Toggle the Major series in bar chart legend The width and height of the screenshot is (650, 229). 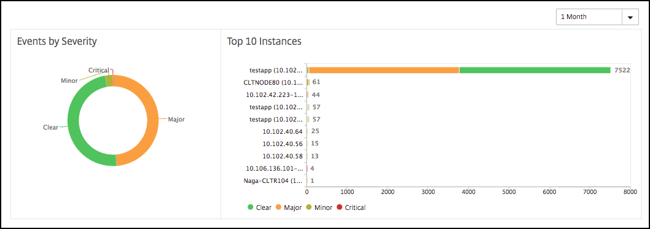pos(289,208)
